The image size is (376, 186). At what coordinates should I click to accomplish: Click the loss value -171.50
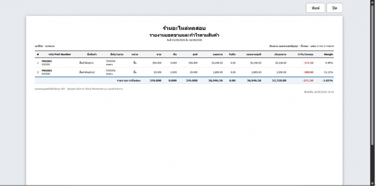[x=308, y=63]
